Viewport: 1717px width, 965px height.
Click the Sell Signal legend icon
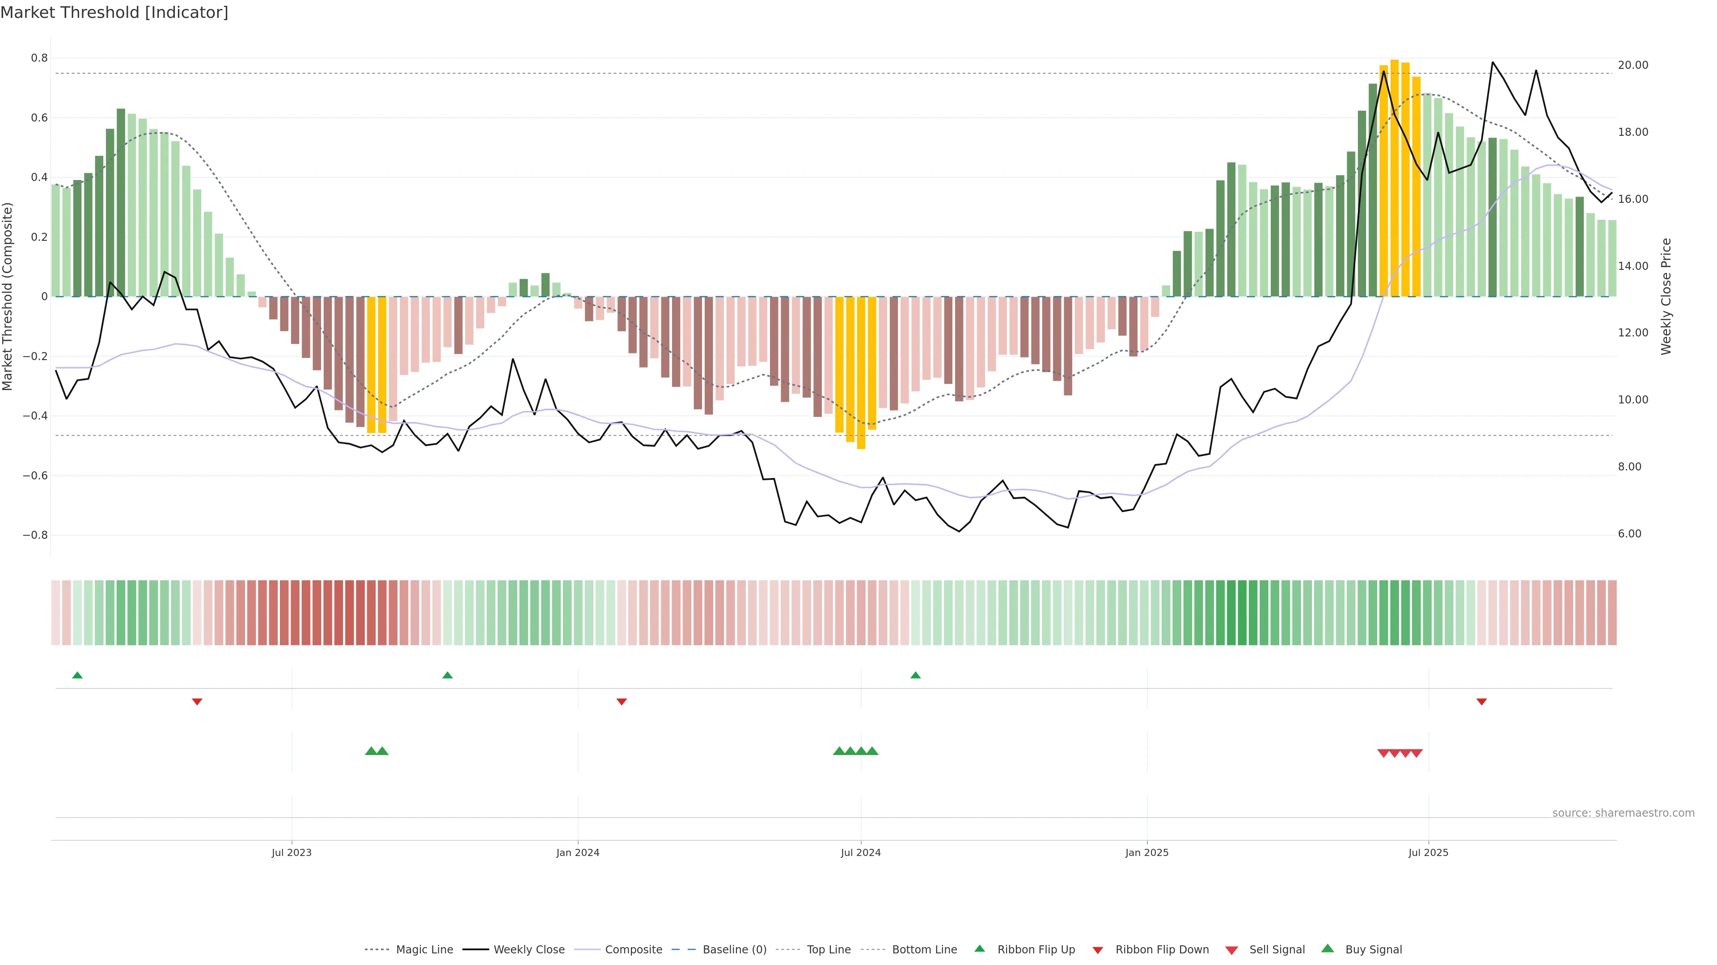tap(1231, 950)
